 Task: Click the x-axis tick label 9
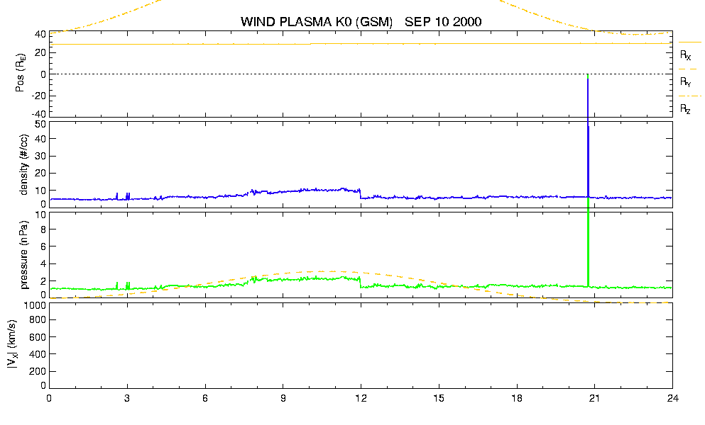[x=283, y=398]
